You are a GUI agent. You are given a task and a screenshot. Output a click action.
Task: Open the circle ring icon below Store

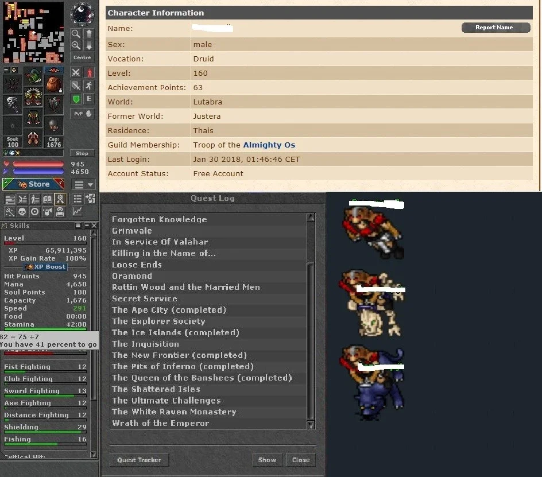[35, 211]
